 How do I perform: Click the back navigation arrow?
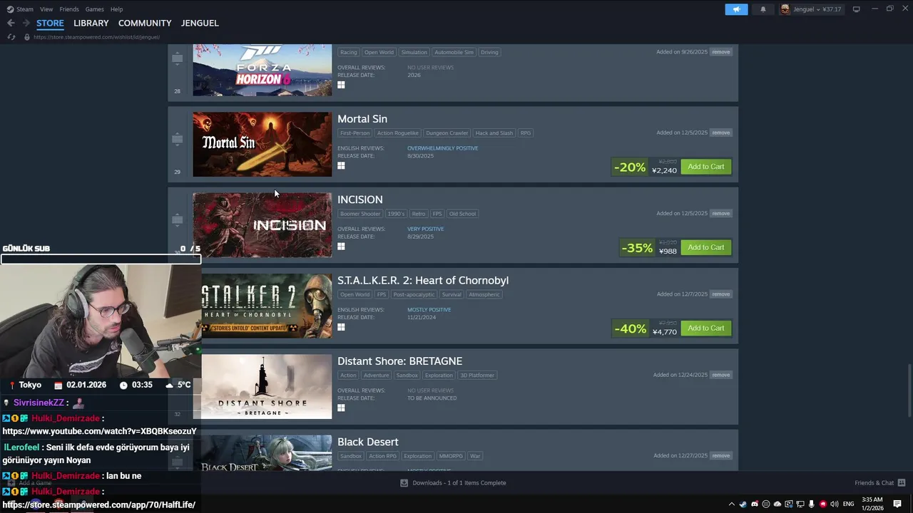(11, 23)
